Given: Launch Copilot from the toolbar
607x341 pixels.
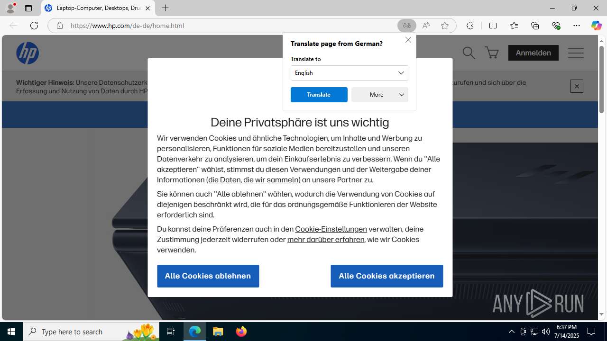Looking at the screenshot, I should pyautogui.click(x=596, y=26).
